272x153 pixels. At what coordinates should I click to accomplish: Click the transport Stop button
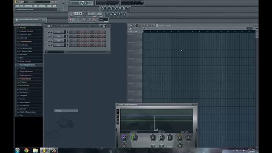pyautogui.click(x=80, y=14)
